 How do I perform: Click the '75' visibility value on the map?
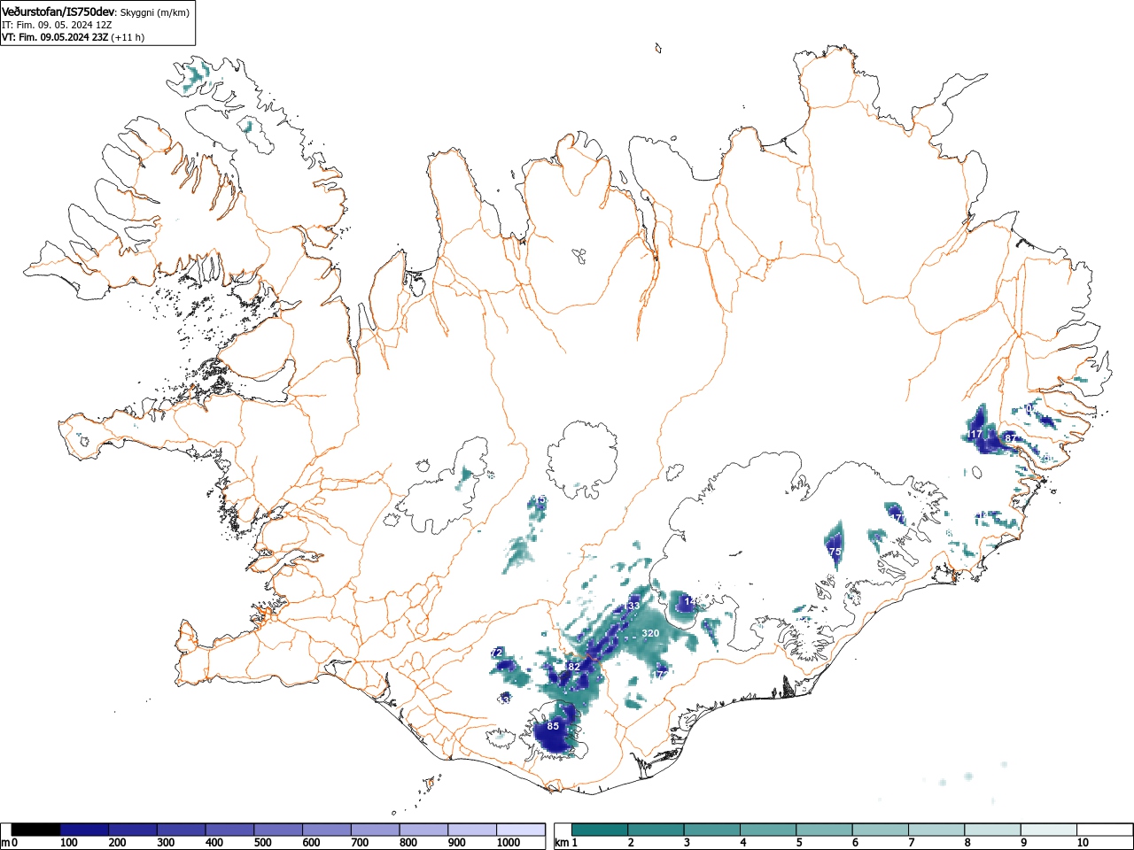coord(835,552)
